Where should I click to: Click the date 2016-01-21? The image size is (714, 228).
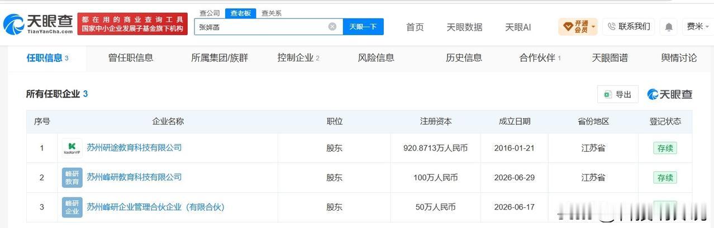[x=515, y=148]
